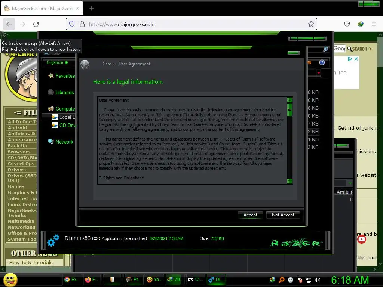Viewport: 383px width, 287px height.
Task: Click the Explorer search magnifier icon
Action: 326,49
